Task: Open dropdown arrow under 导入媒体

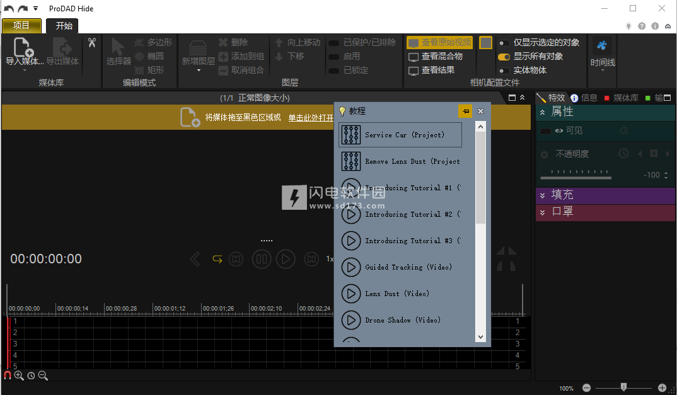Action: (24, 70)
